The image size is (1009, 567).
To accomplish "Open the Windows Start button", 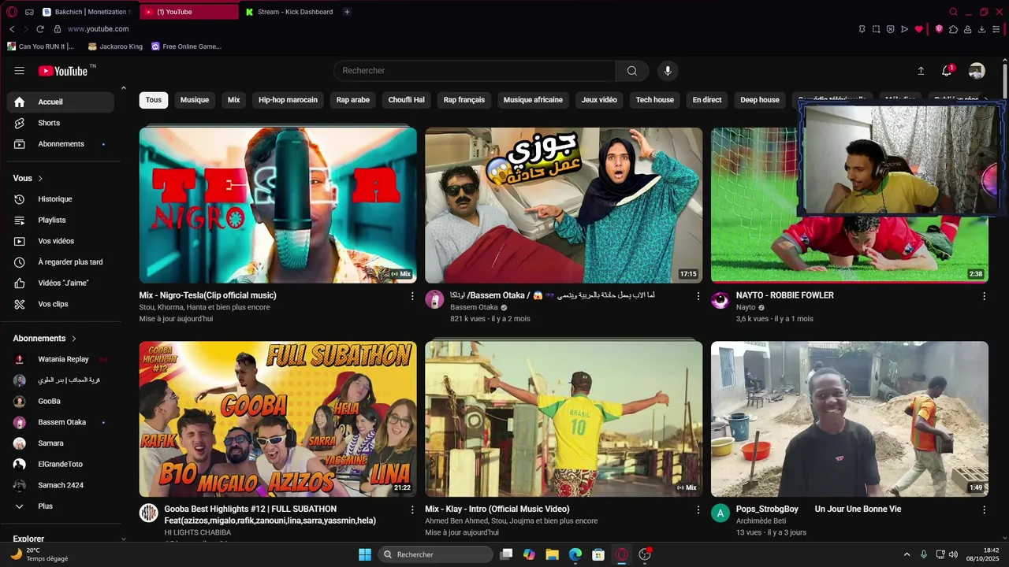I will [x=365, y=554].
